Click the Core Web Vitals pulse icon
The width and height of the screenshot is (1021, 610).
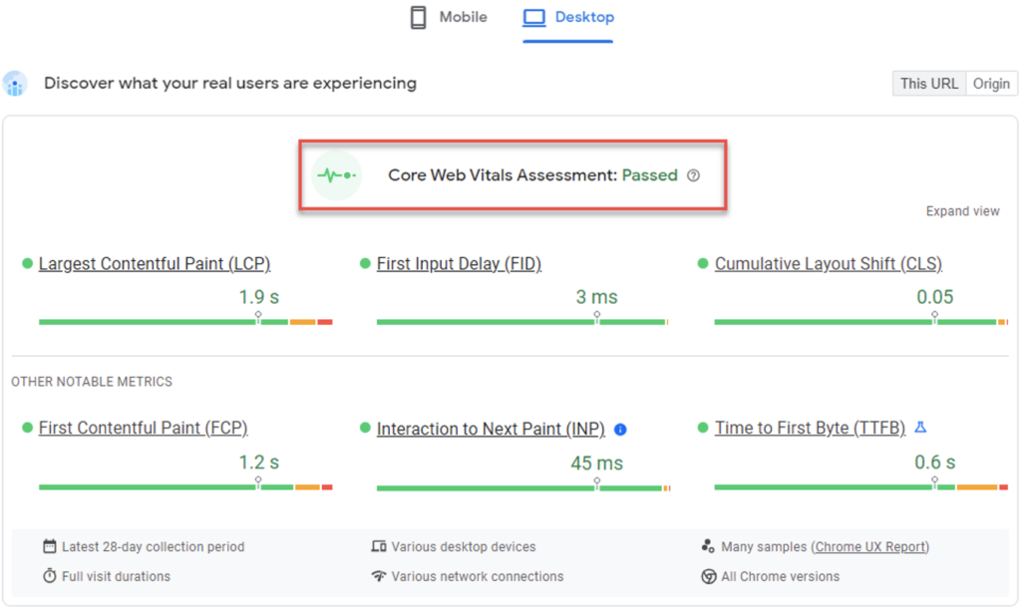[x=337, y=173]
